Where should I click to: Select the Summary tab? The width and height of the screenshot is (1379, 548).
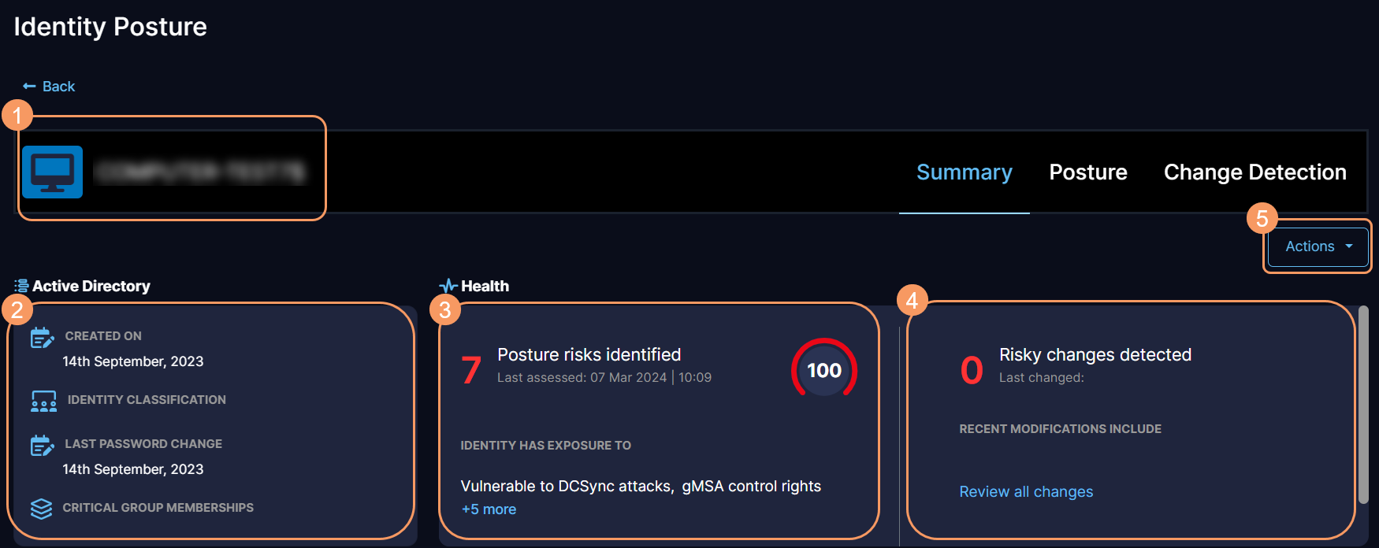coord(965,172)
